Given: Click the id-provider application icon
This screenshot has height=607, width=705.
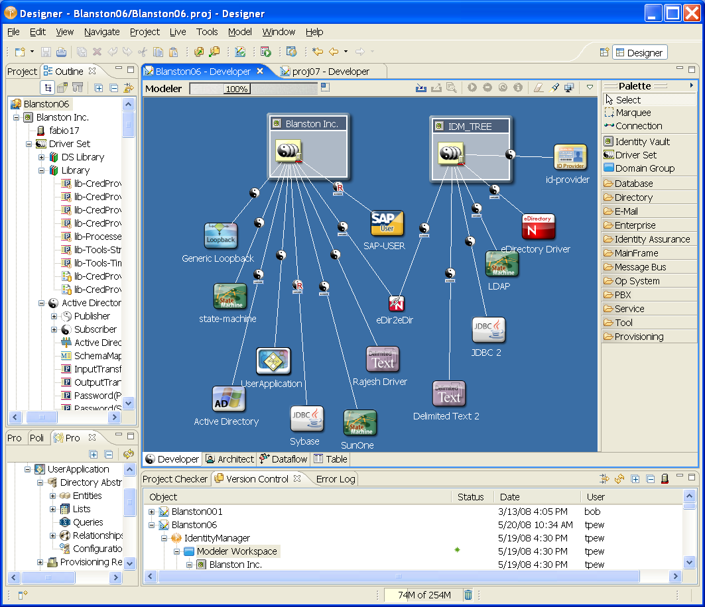Looking at the screenshot, I should [570, 158].
